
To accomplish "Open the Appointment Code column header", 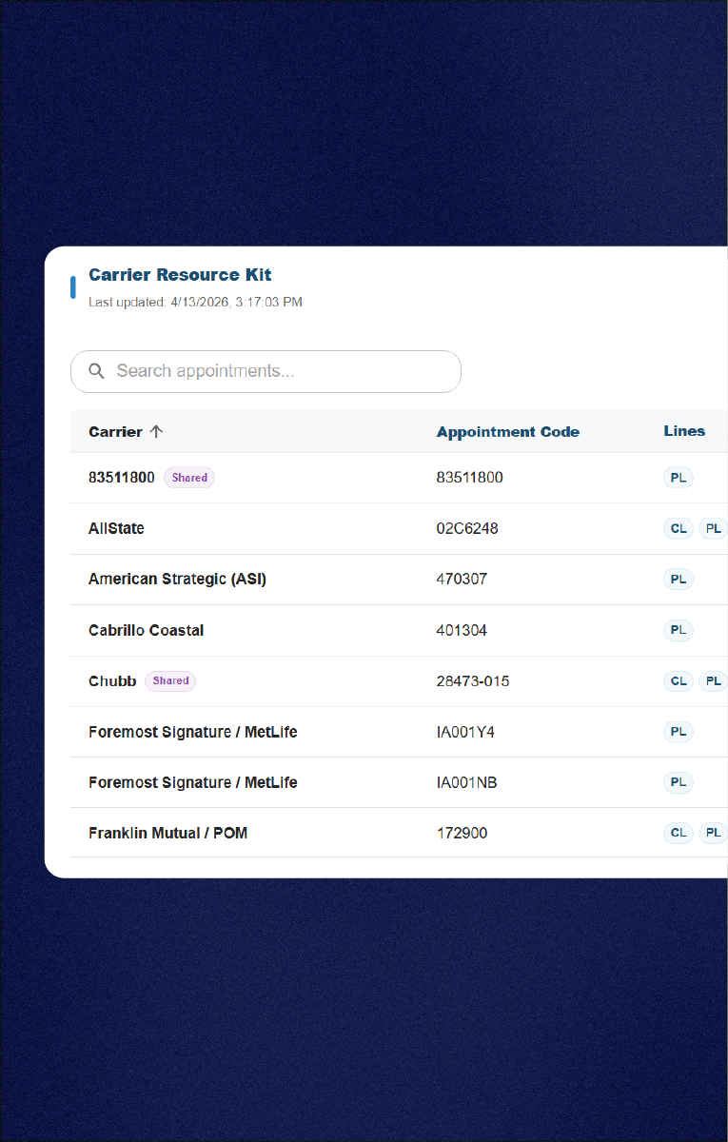I will coord(507,430).
